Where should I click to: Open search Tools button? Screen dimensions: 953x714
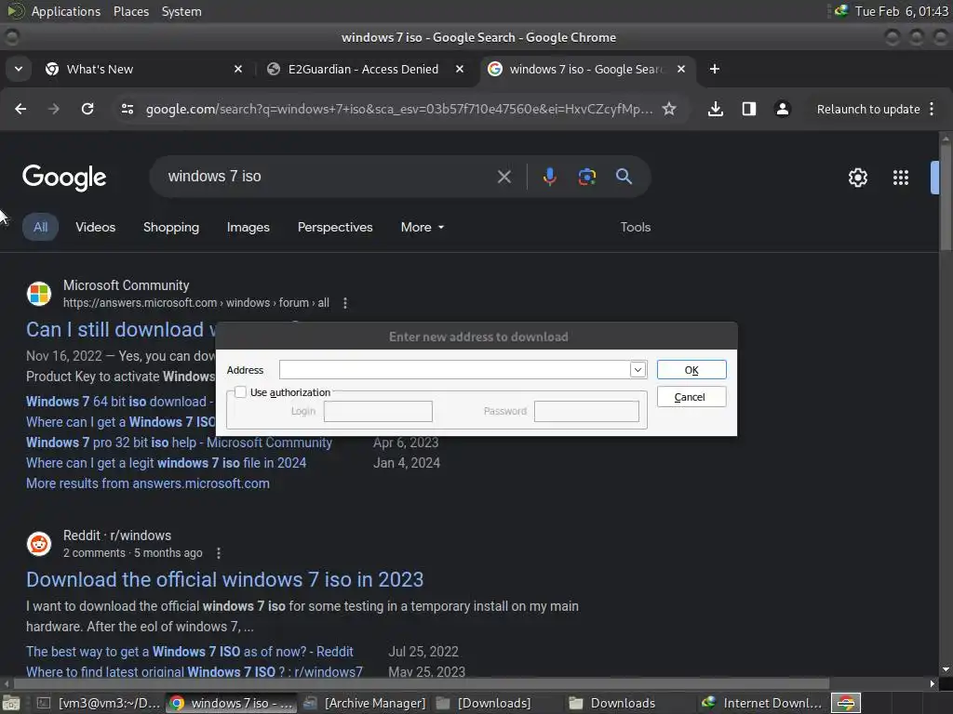click(635, 227)
